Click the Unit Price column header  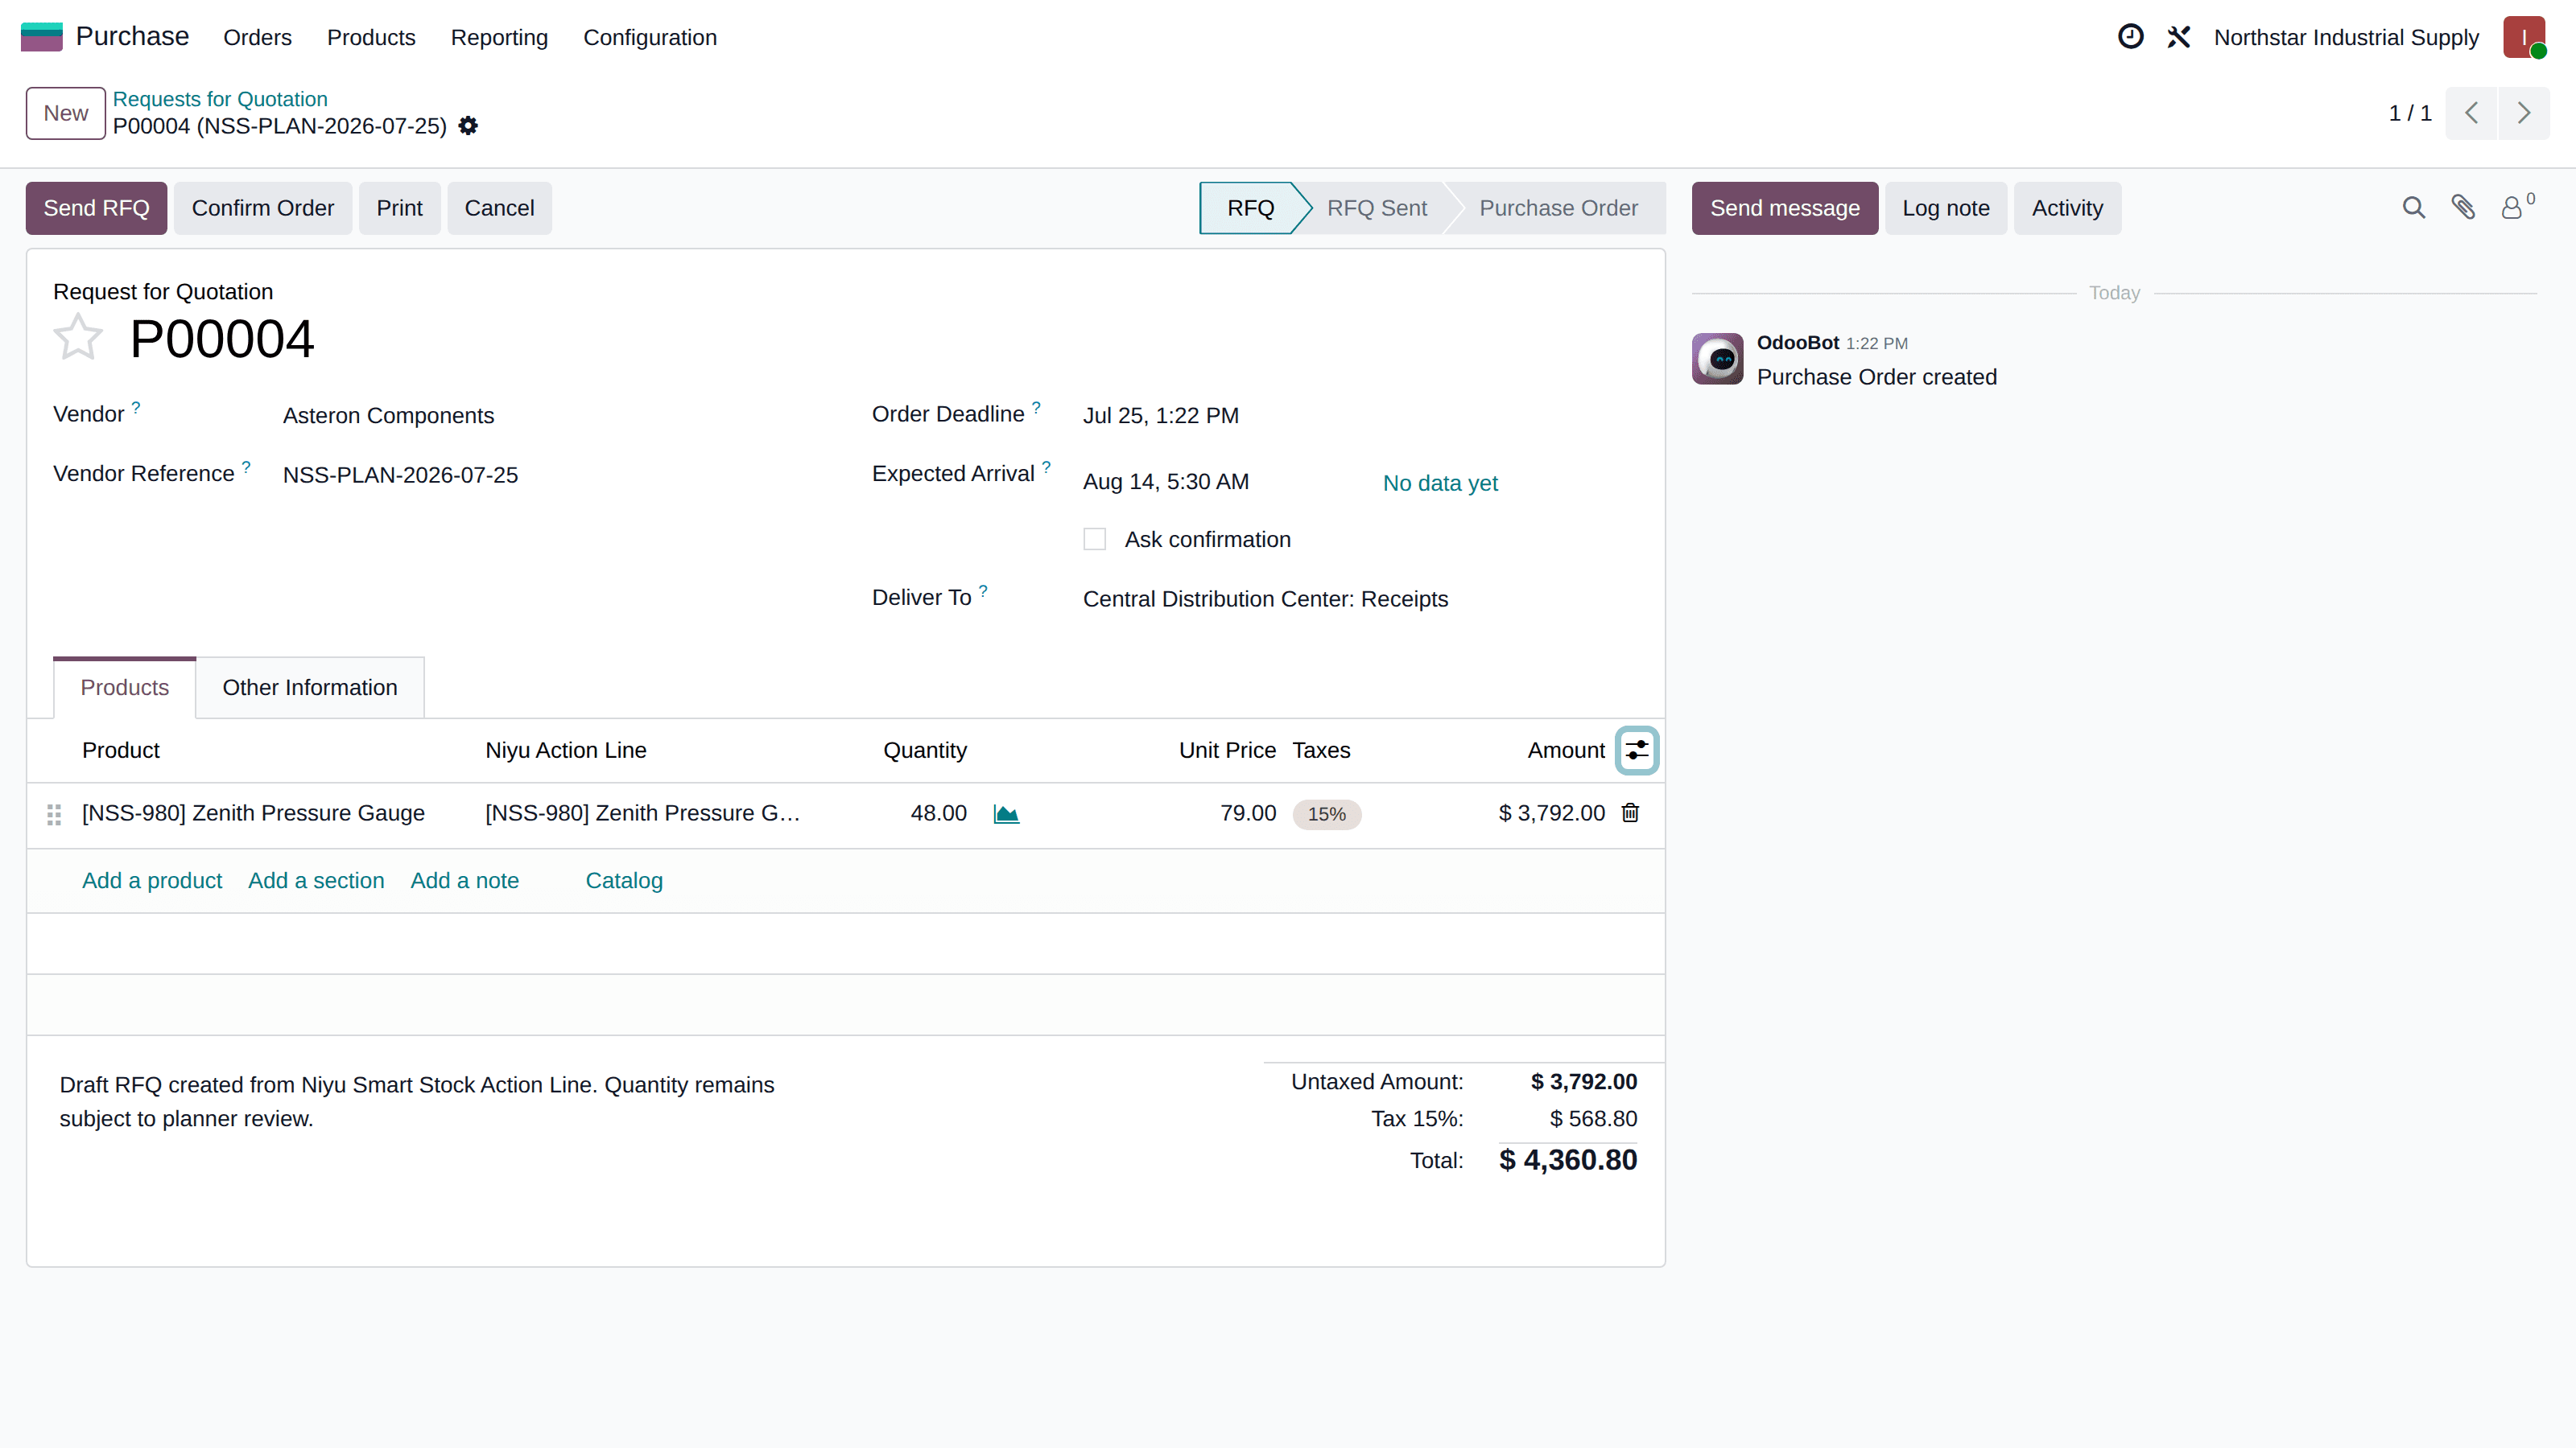coord(1227,751)
